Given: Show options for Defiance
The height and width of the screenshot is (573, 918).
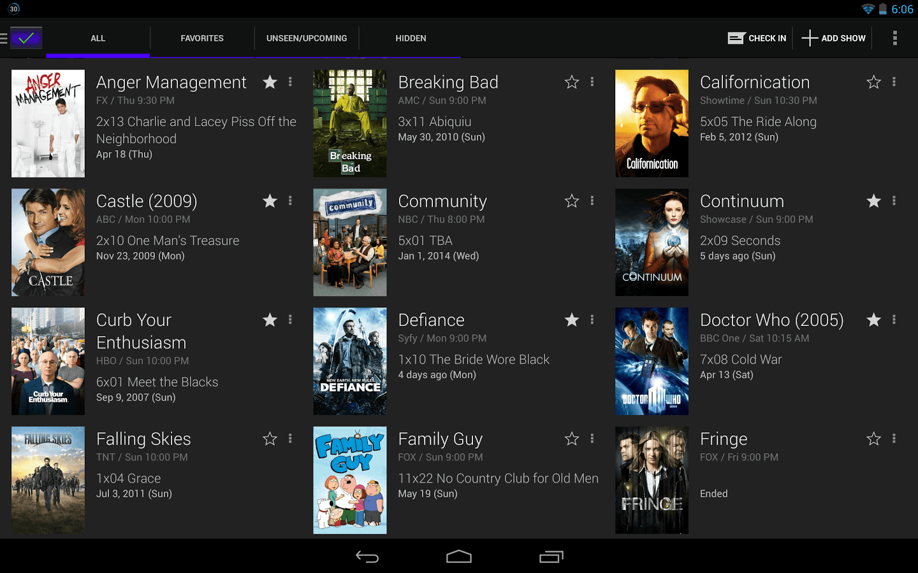Looking at the screenshot, I should click(592, 320).
